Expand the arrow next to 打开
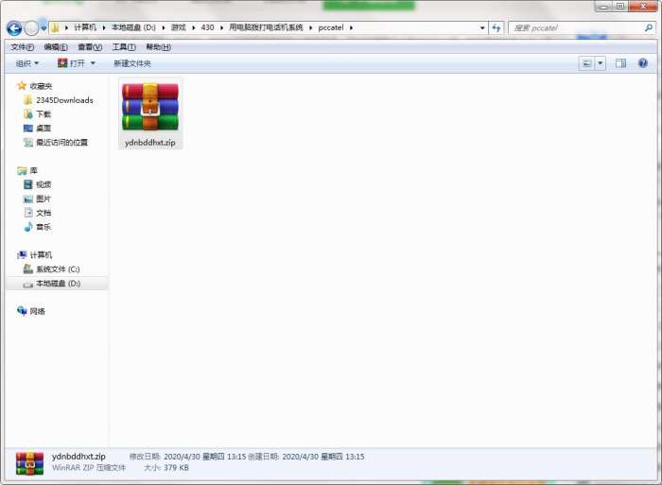This screenshot has height=485, width=662. (93, 63)
